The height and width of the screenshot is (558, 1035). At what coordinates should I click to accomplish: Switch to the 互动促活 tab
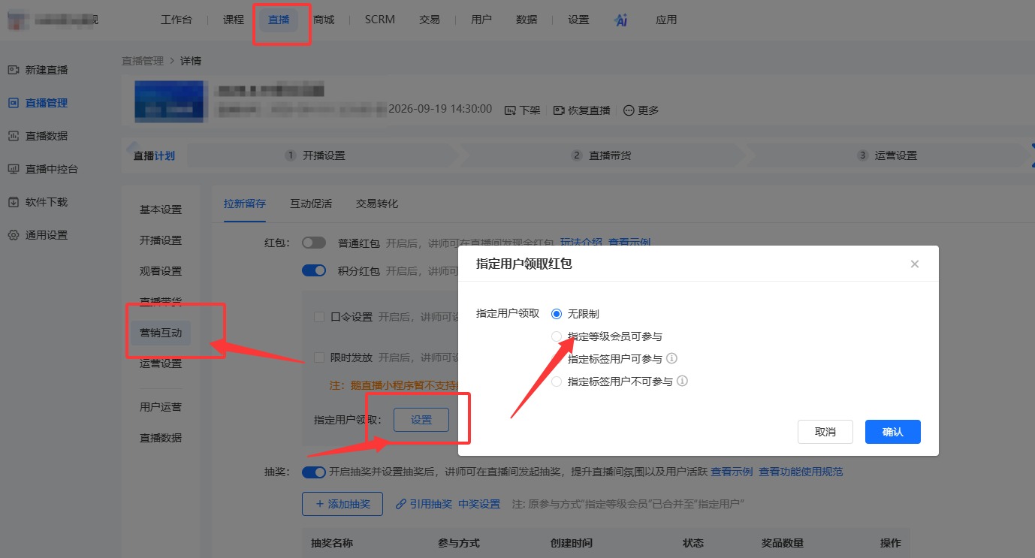point(311,204)
